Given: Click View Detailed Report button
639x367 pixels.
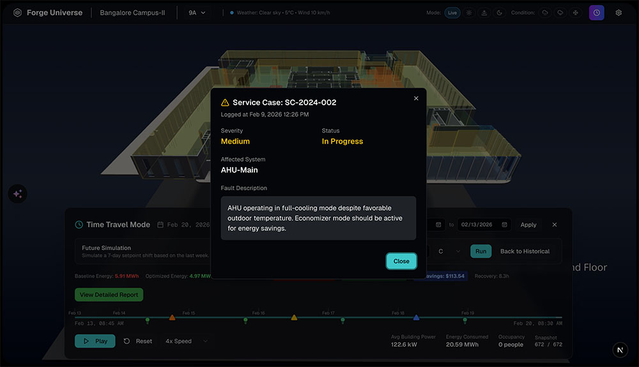Looking at the screenshot, I should (109, 295).
